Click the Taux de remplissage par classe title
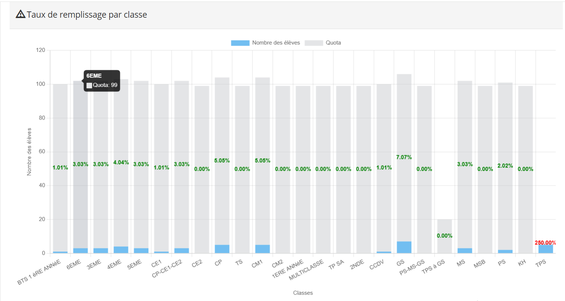Viewport: 565px width, 301px height. [x=87, y=15]
